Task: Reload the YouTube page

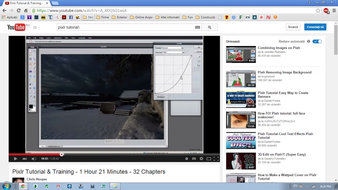Action: coord(19,10)
